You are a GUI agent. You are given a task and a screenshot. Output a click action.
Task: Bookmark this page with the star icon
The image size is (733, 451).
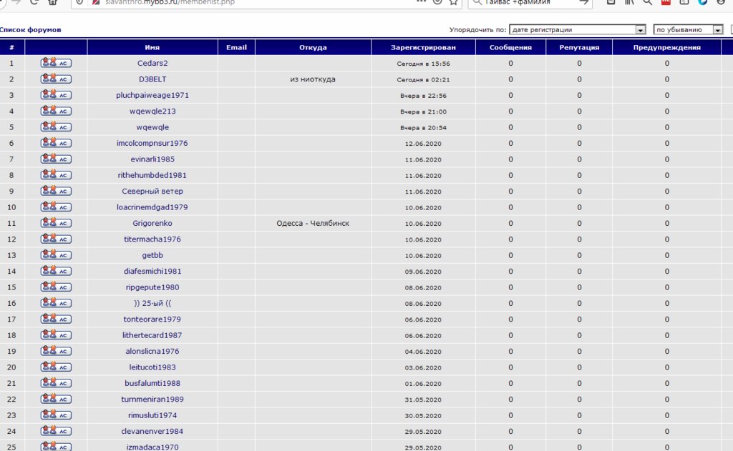[x=453, y=2]
